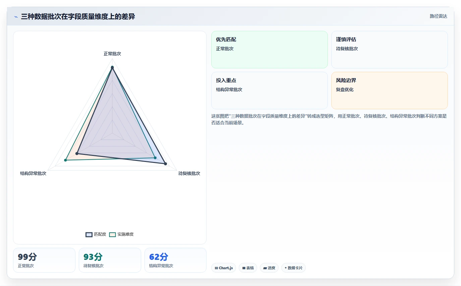Screen dimensions: 461x286
Task: Select the 进度 tag
Action: [269, 268]
